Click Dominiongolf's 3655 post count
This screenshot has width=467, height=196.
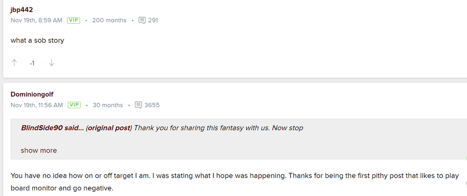(152, 105)
